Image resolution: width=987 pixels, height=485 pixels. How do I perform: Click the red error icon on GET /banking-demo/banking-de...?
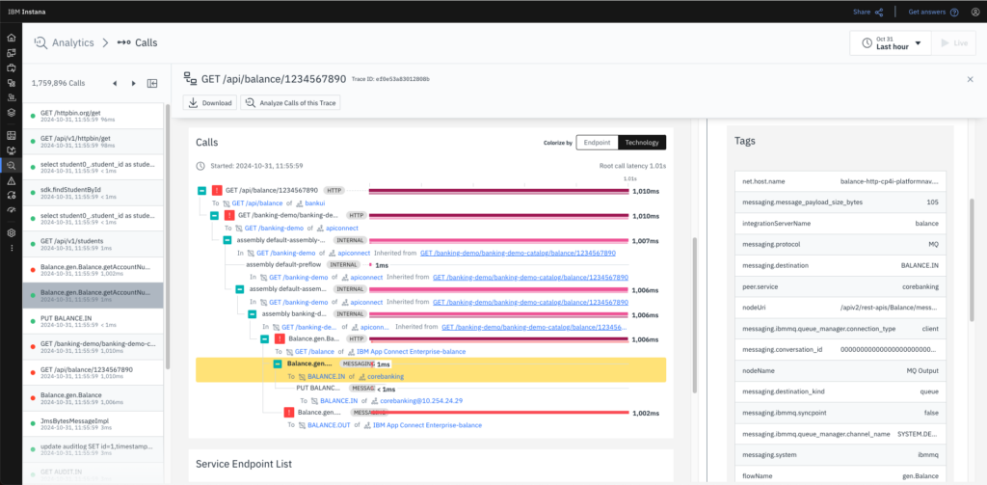229,215
